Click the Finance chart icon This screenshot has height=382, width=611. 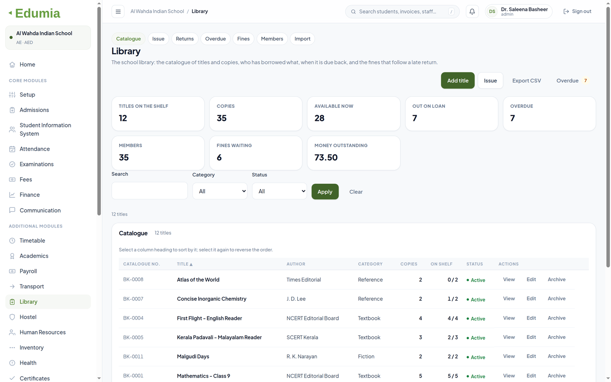coord(12,195)
